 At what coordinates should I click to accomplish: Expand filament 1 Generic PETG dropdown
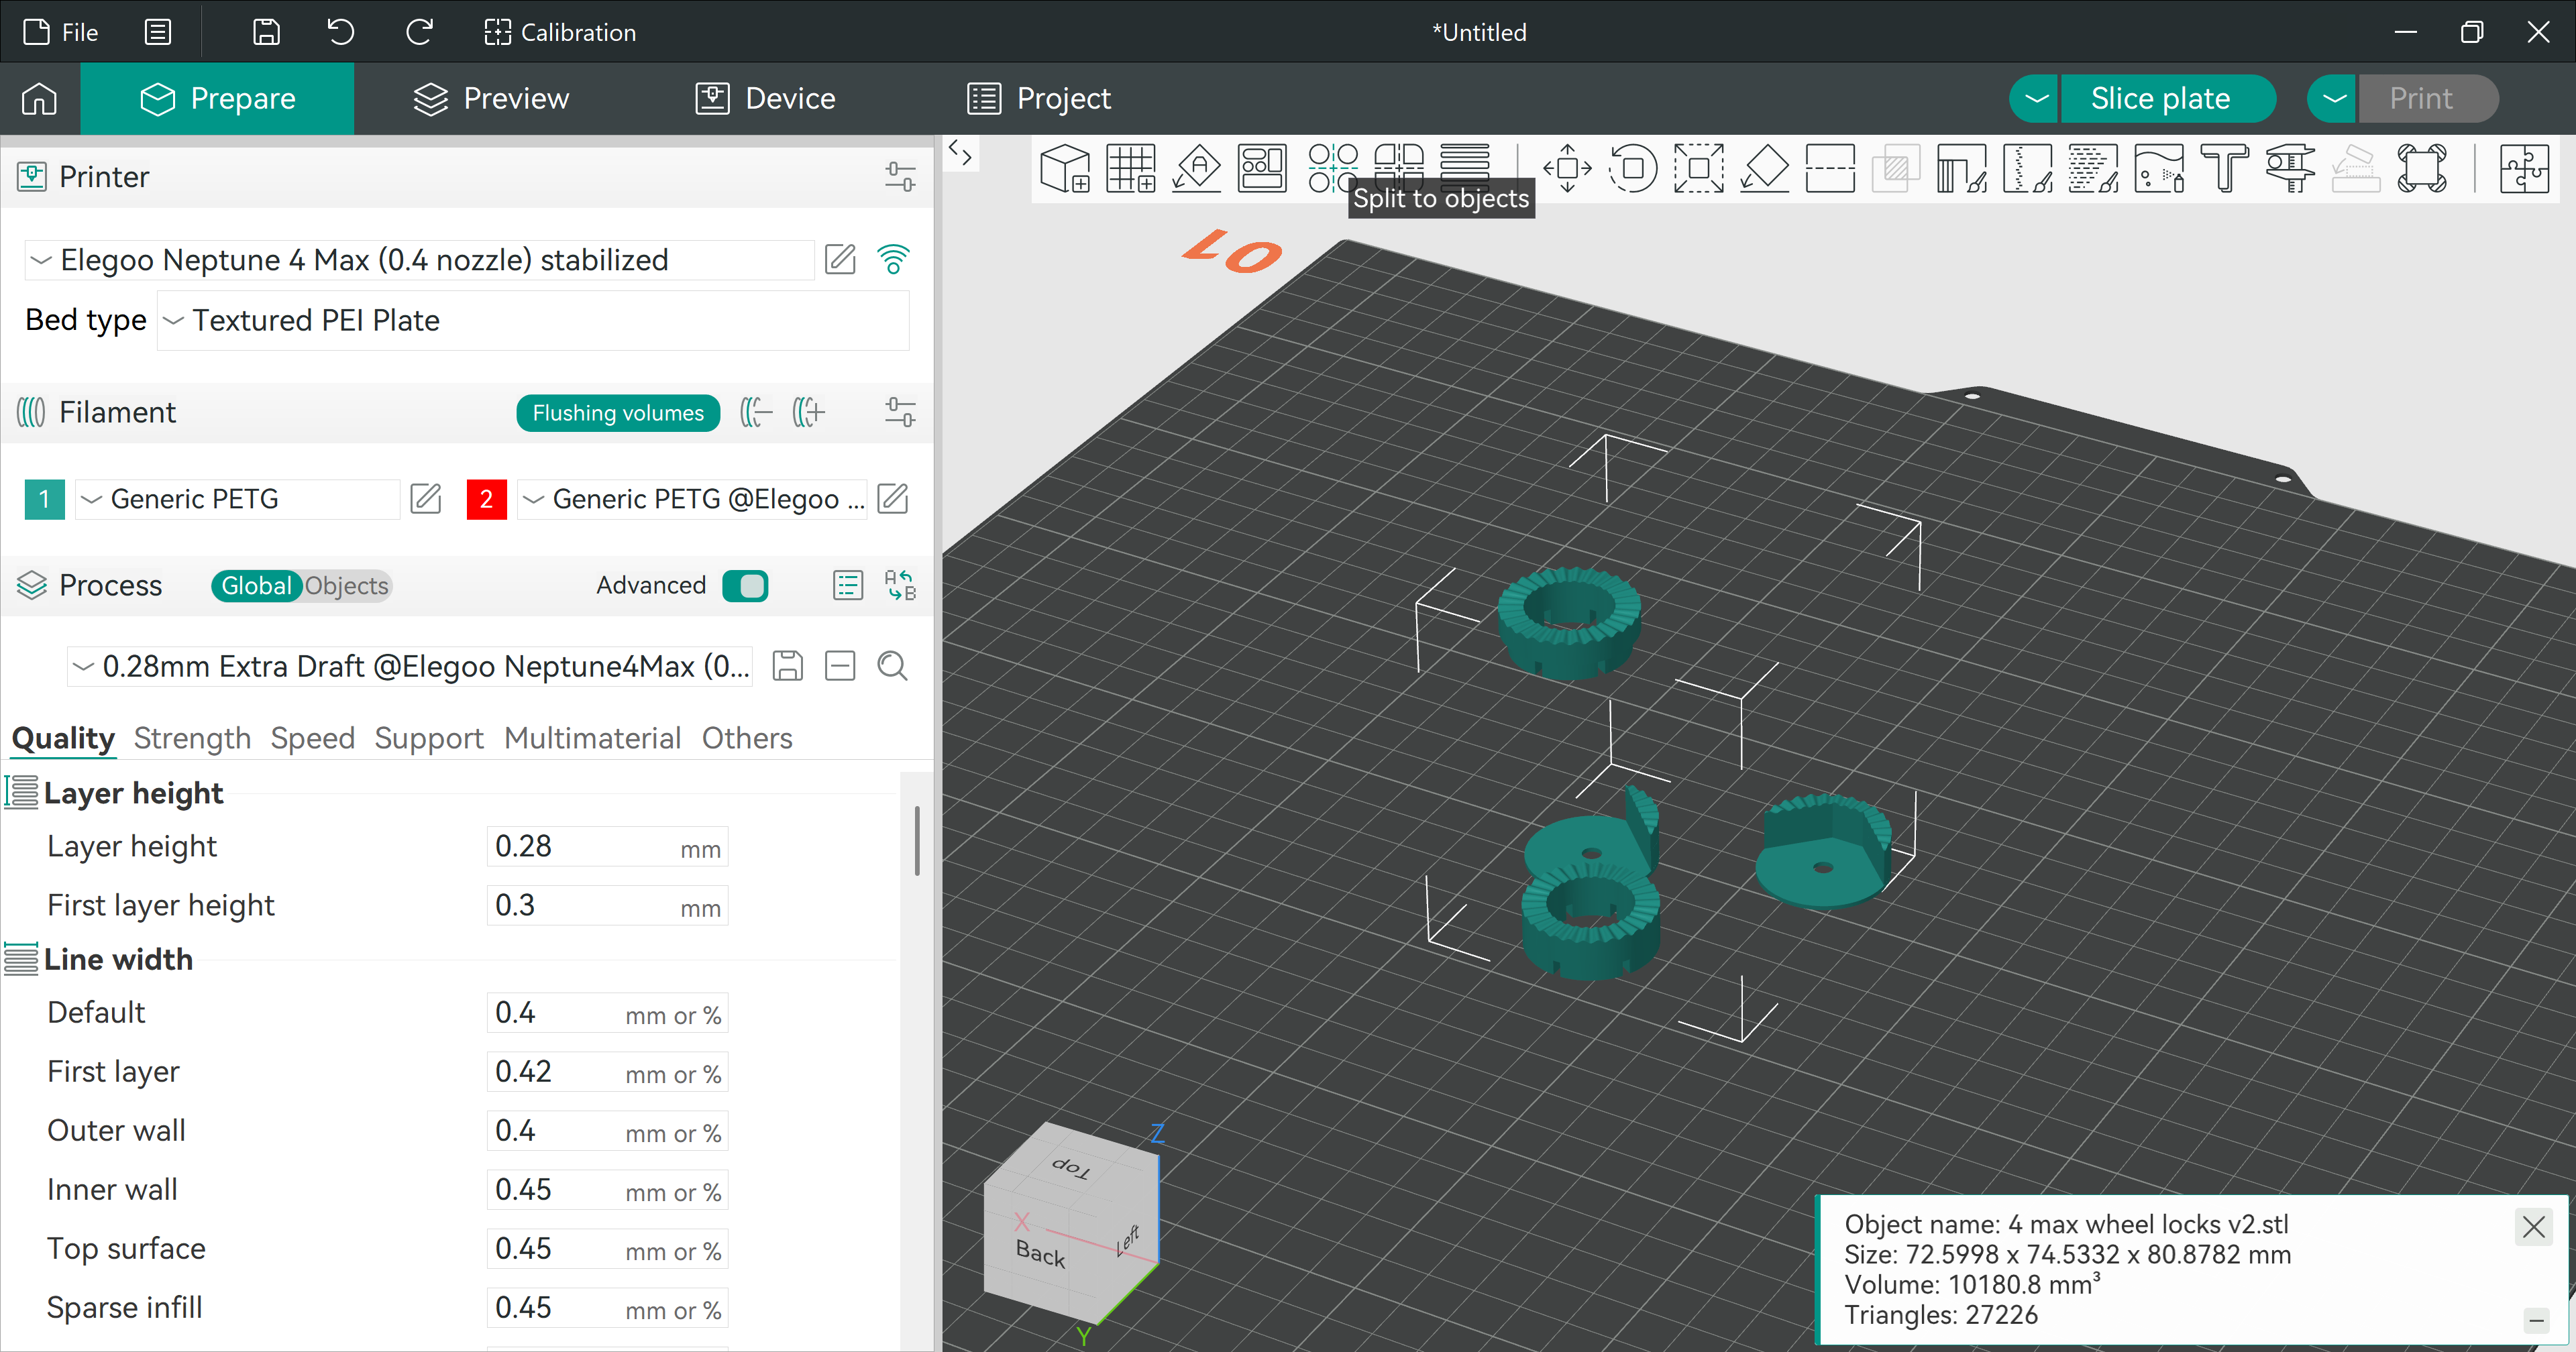[237, 499]
